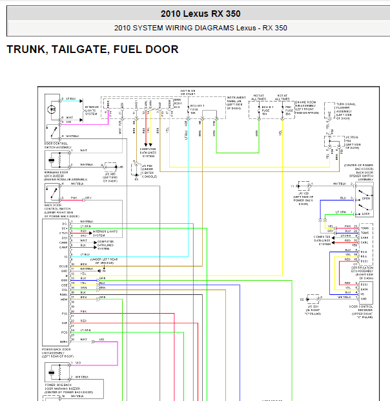Viewport: 390px width, 401px height.
Task: Click the 'CANL' terminal on certification ECU
Action: 364,243
